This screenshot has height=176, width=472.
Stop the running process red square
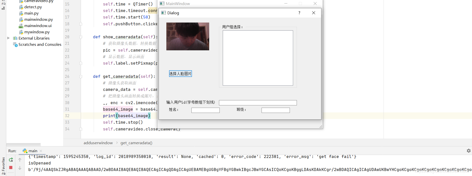coord(11,167)
